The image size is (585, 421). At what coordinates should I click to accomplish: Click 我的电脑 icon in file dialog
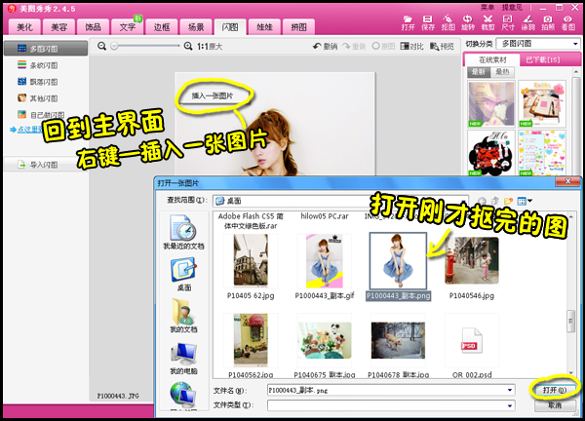pos(182,359)
